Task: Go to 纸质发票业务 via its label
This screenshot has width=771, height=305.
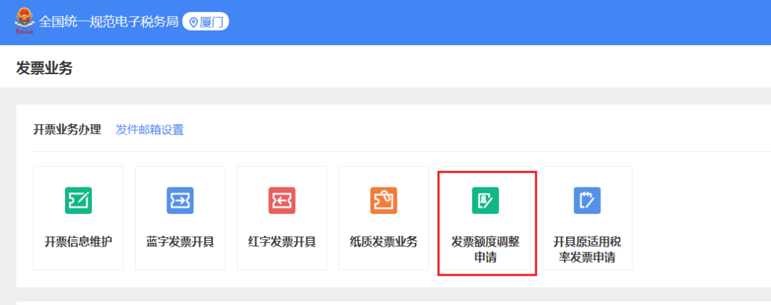Action: pos(383,242)
